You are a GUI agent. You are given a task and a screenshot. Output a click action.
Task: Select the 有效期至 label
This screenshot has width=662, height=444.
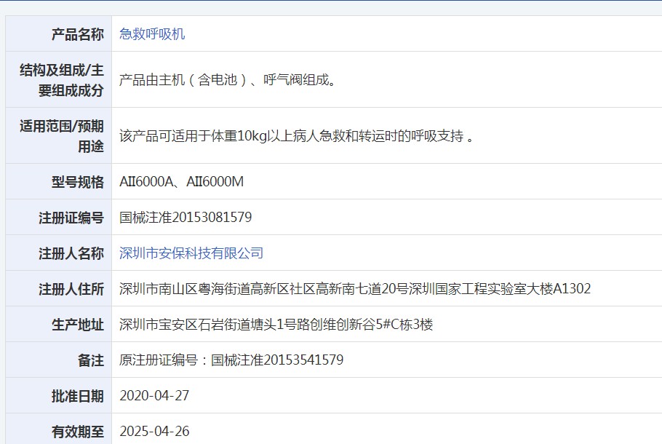coord(78,432)
